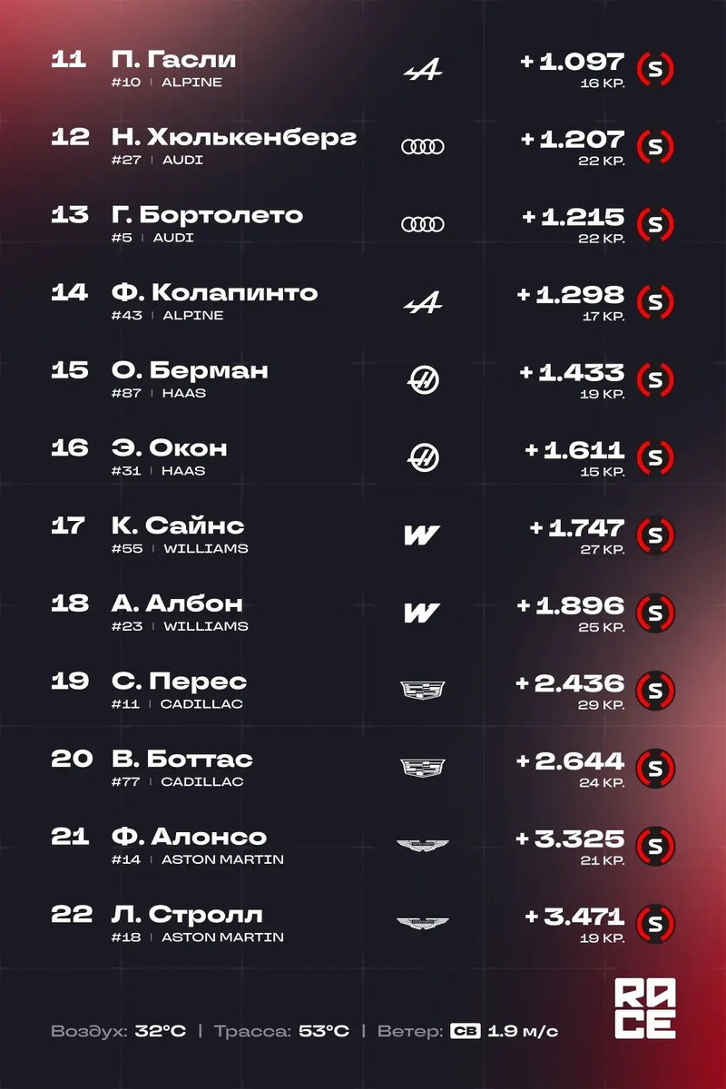Image resolution: width=726 pixels, height=1089 pixels.
Task: Select driver name В. Боттас
Action: click(183, 759)
